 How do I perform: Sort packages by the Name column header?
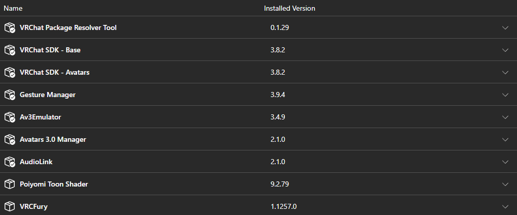click(x=13, y=9)
